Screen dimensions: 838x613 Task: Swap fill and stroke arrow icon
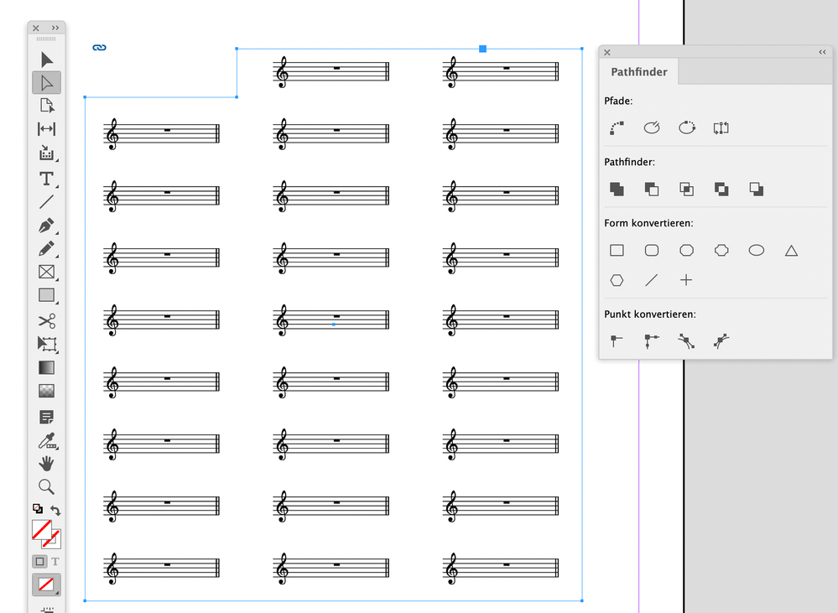tap(55, 510)
